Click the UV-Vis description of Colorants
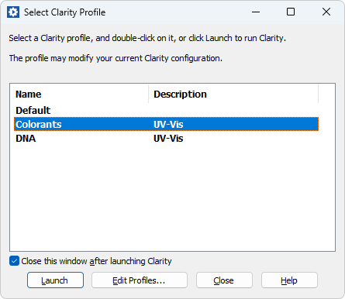The height and width of the screenshot is (299, 345). (168, 125)
